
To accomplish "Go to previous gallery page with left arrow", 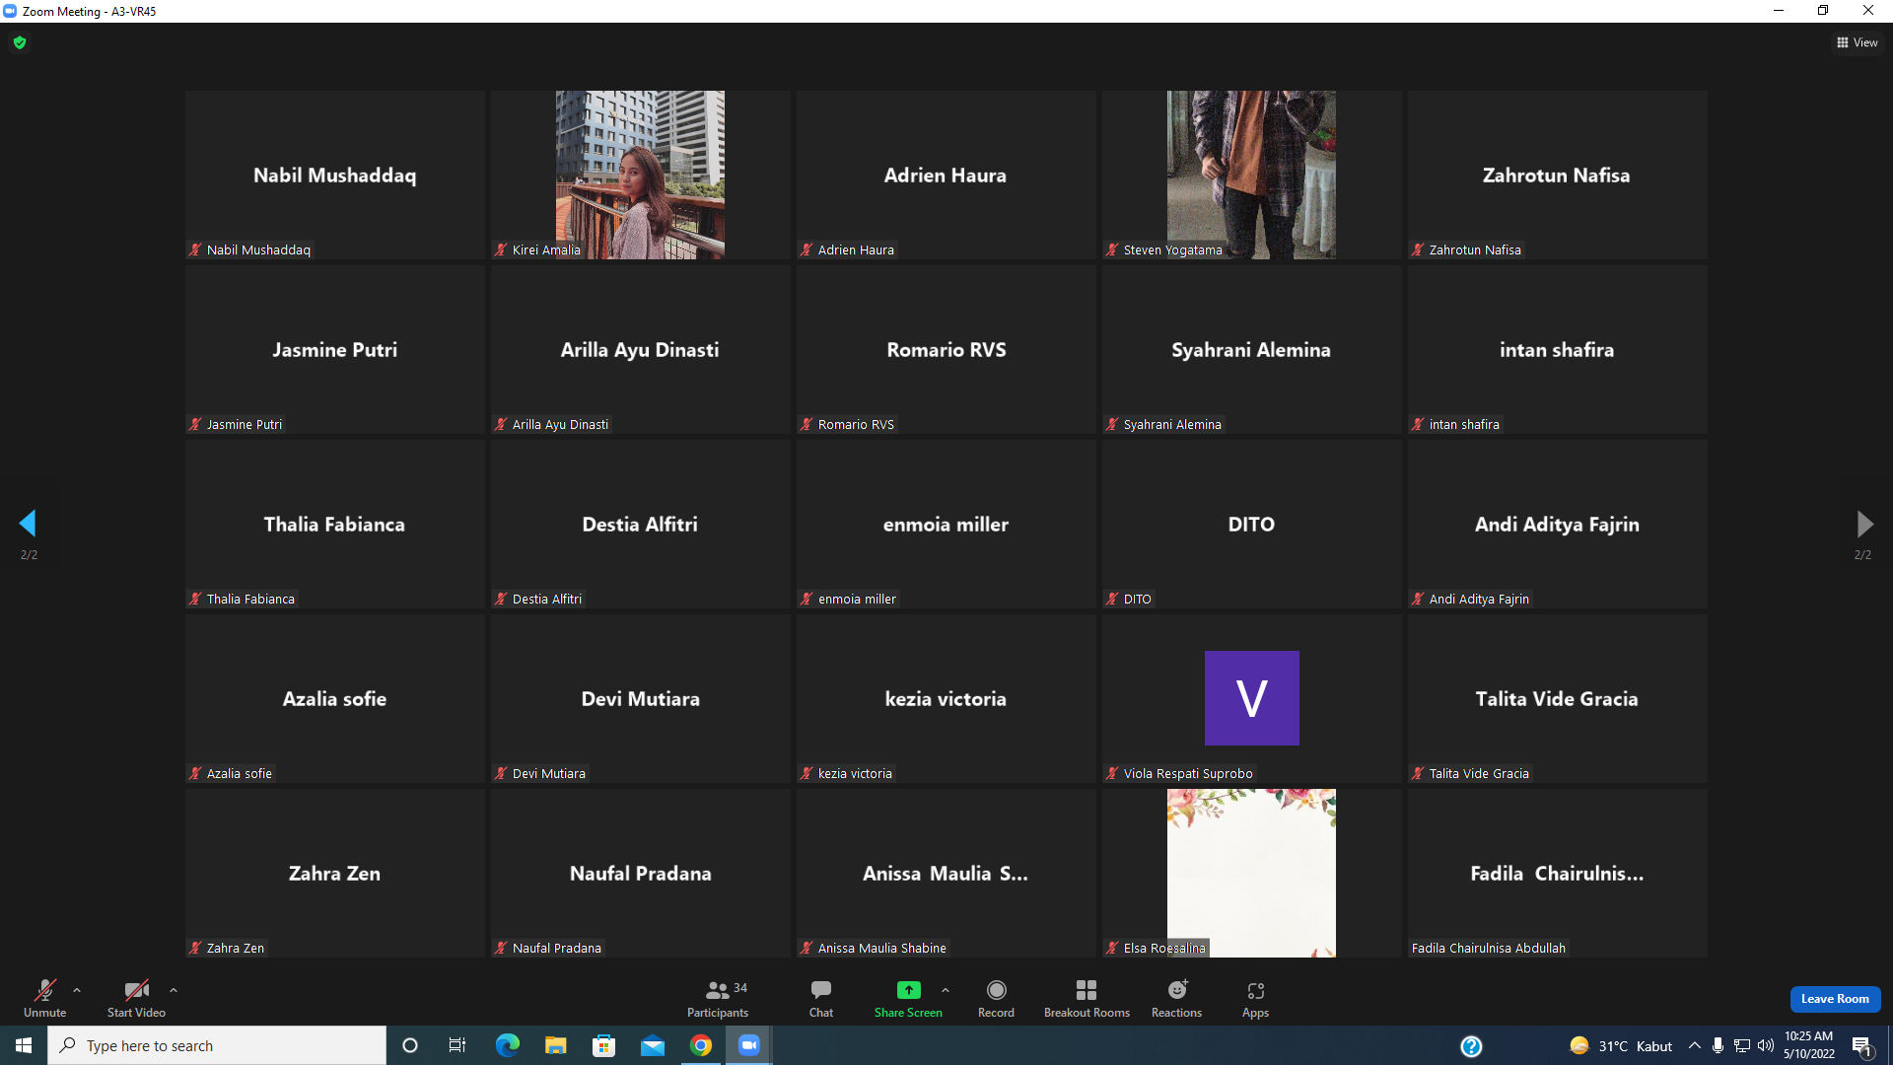I will (28, 523).
